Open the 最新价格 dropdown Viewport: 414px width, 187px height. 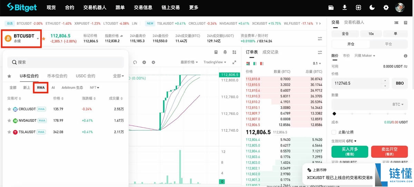pos(189,62)
